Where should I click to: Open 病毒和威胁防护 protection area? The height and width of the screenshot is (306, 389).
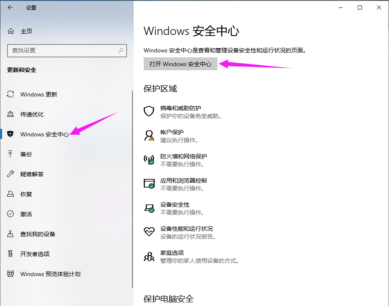182,112
